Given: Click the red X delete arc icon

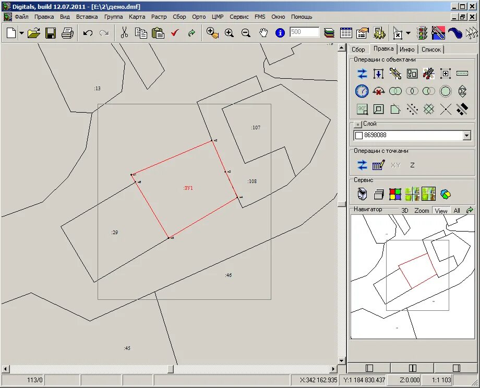Looking at the screenshot, I should pos(379,91).
